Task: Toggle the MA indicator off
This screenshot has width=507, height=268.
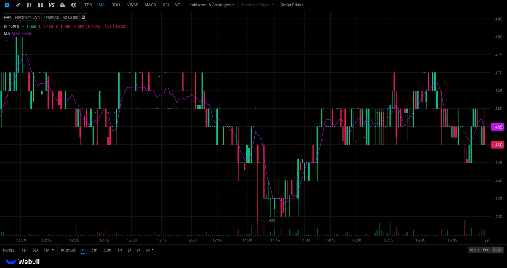Action: tap(102, 5)
